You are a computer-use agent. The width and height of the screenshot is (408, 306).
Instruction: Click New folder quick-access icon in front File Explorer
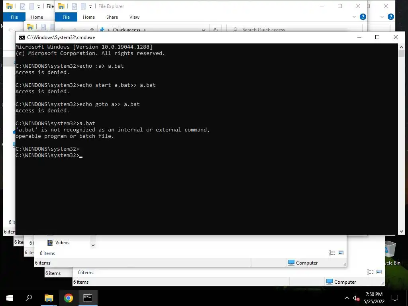coord(83,6)
